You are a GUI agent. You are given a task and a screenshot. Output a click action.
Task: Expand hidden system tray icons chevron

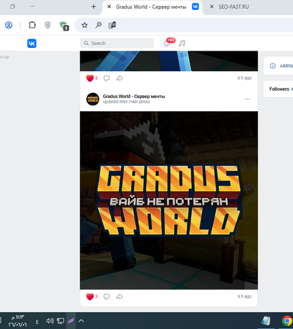81,321
